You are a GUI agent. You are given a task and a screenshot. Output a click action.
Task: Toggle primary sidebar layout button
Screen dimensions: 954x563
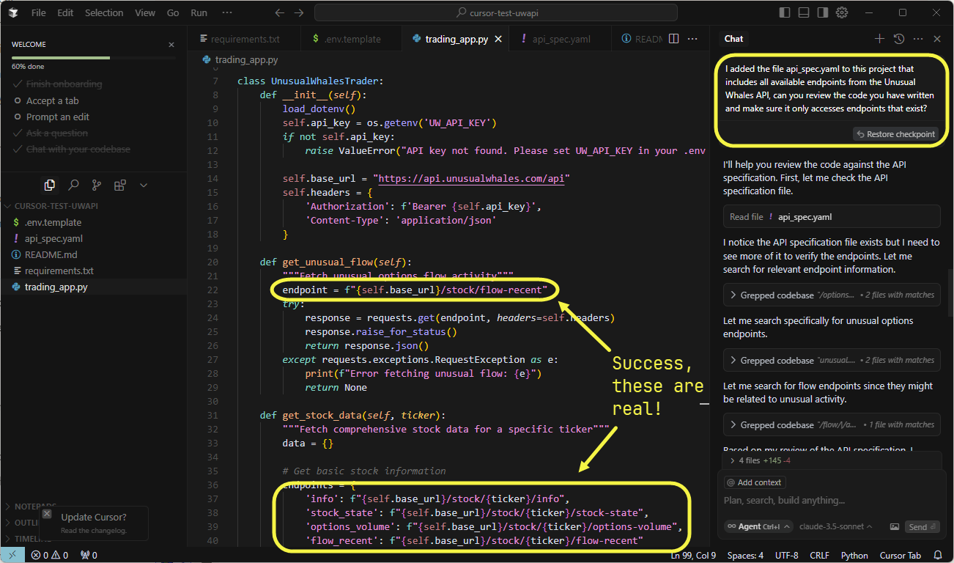coord(785,12)
